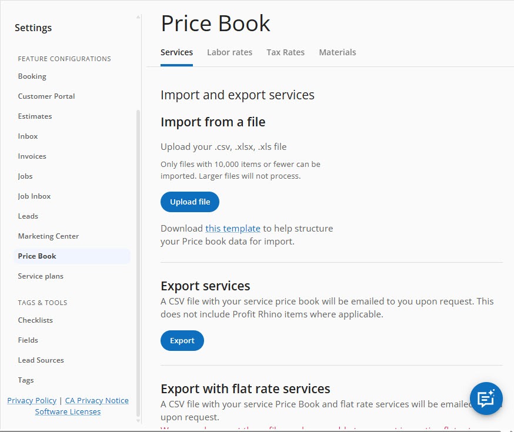Image resolution: width=514 pixels, height=432 pixels.
Task: Open the Software Licenses link
Action: [68, 411]
